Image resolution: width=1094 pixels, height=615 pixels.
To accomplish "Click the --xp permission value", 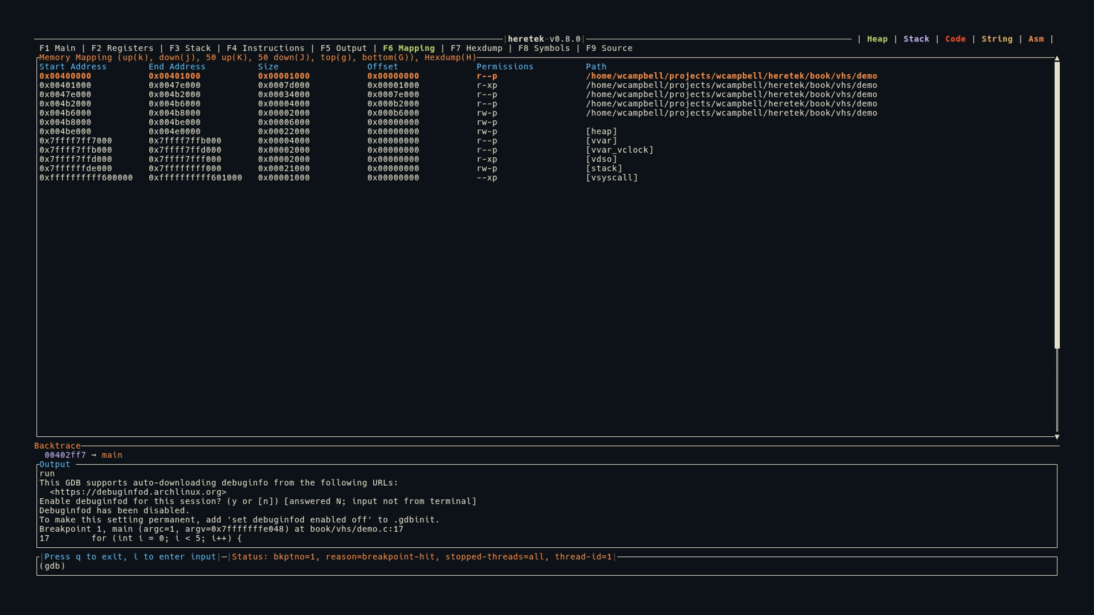I will [487, 178].
